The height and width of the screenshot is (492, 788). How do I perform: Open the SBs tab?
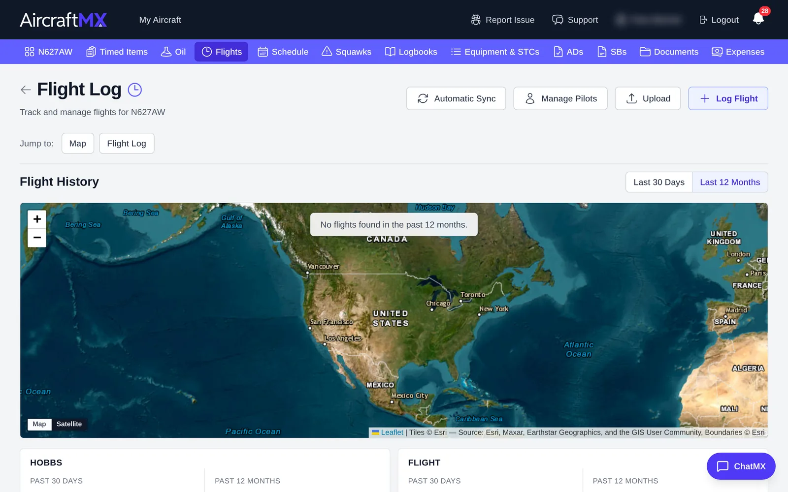[x=612, y=52]
